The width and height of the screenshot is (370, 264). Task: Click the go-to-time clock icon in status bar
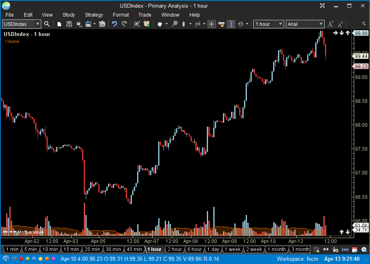pos(364,250)
